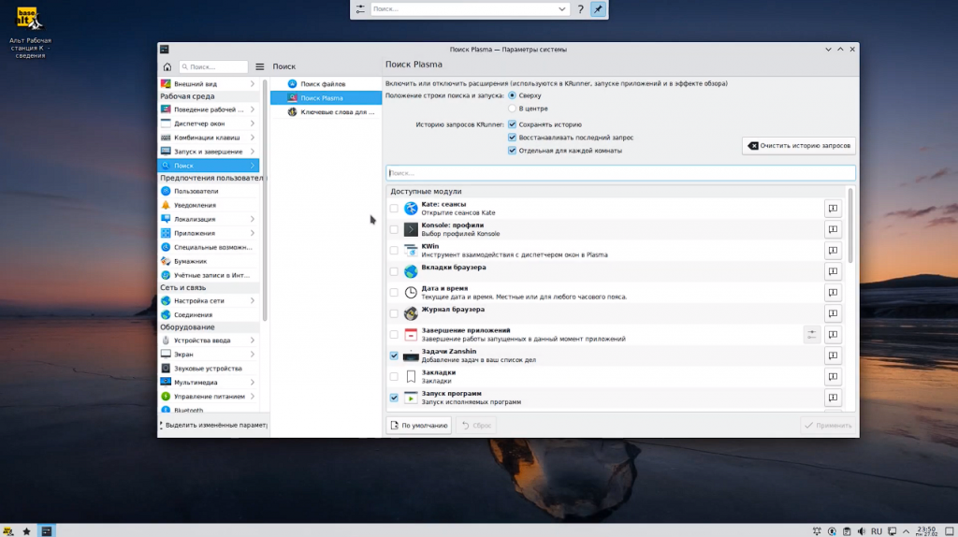
Task: Open Ключевые слова для веб-поиска subpage
Action: [x=326, y=112]
